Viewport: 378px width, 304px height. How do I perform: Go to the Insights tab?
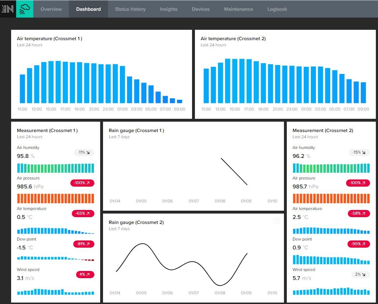[169, 9]
